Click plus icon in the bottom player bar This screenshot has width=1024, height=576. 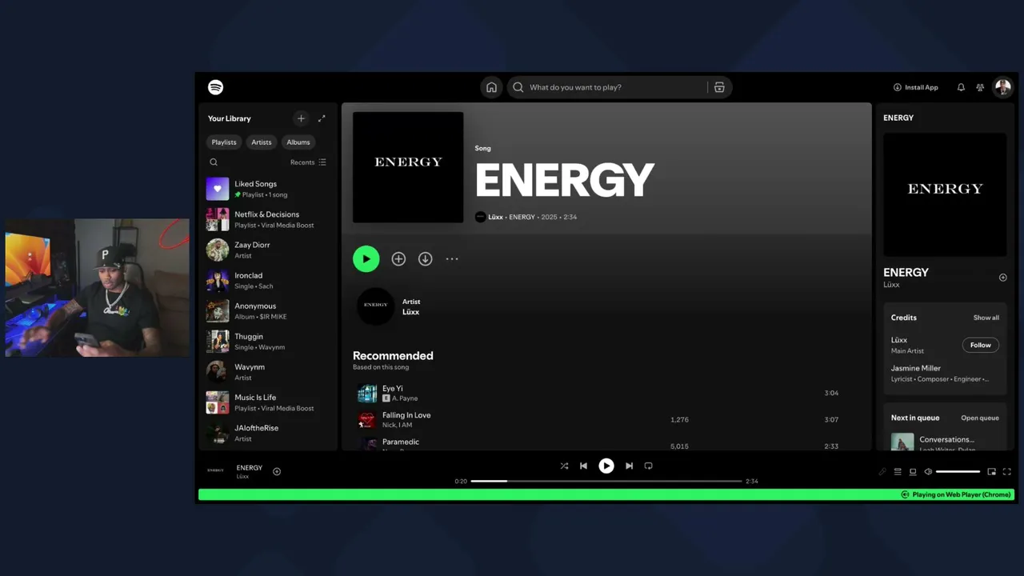[277, 471]
